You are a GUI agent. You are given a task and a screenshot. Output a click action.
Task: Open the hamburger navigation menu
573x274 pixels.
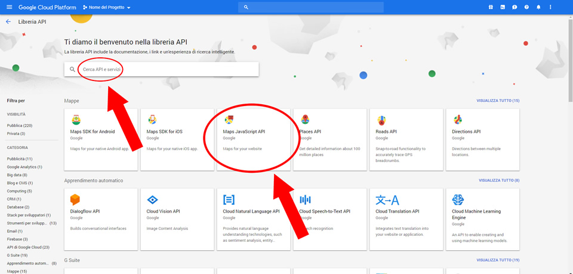pos(9,7)
